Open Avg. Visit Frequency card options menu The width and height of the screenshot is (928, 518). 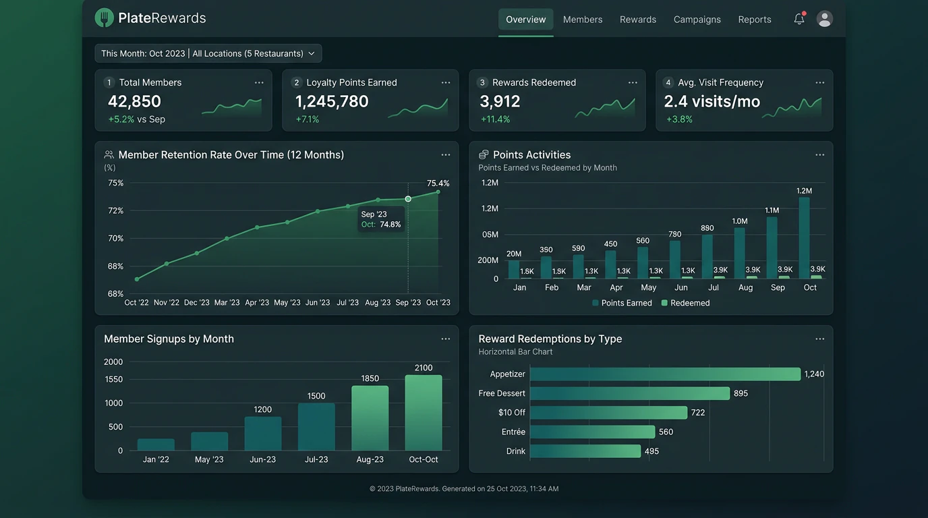tap(820, 82)
